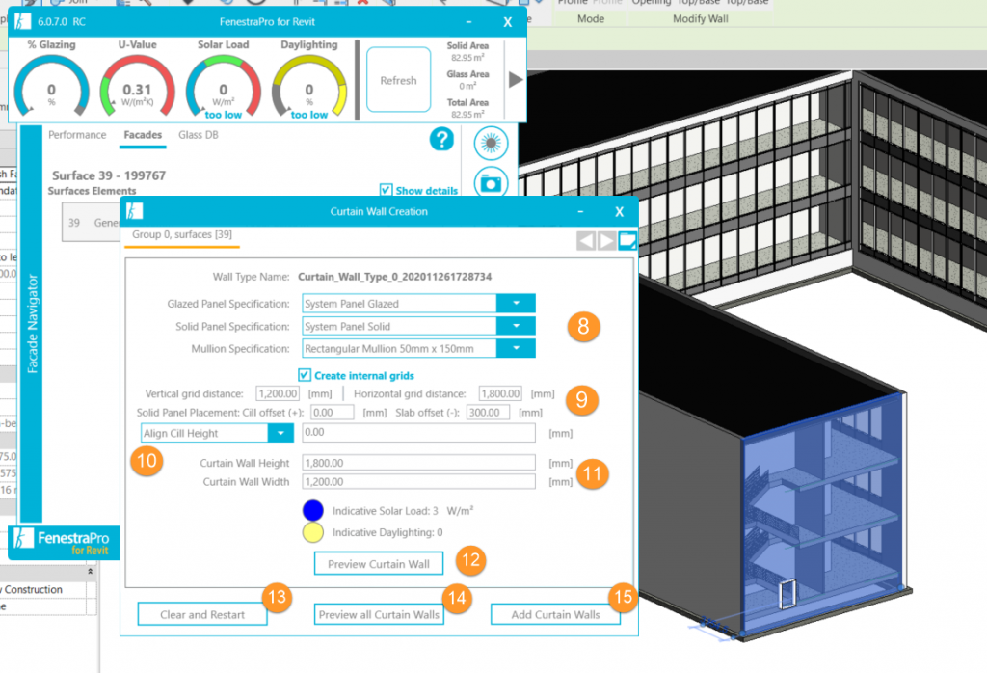Go to next group arrow in Curtain Wall Creation
Viewport: 987px width, 673px height.
(606, 240)
